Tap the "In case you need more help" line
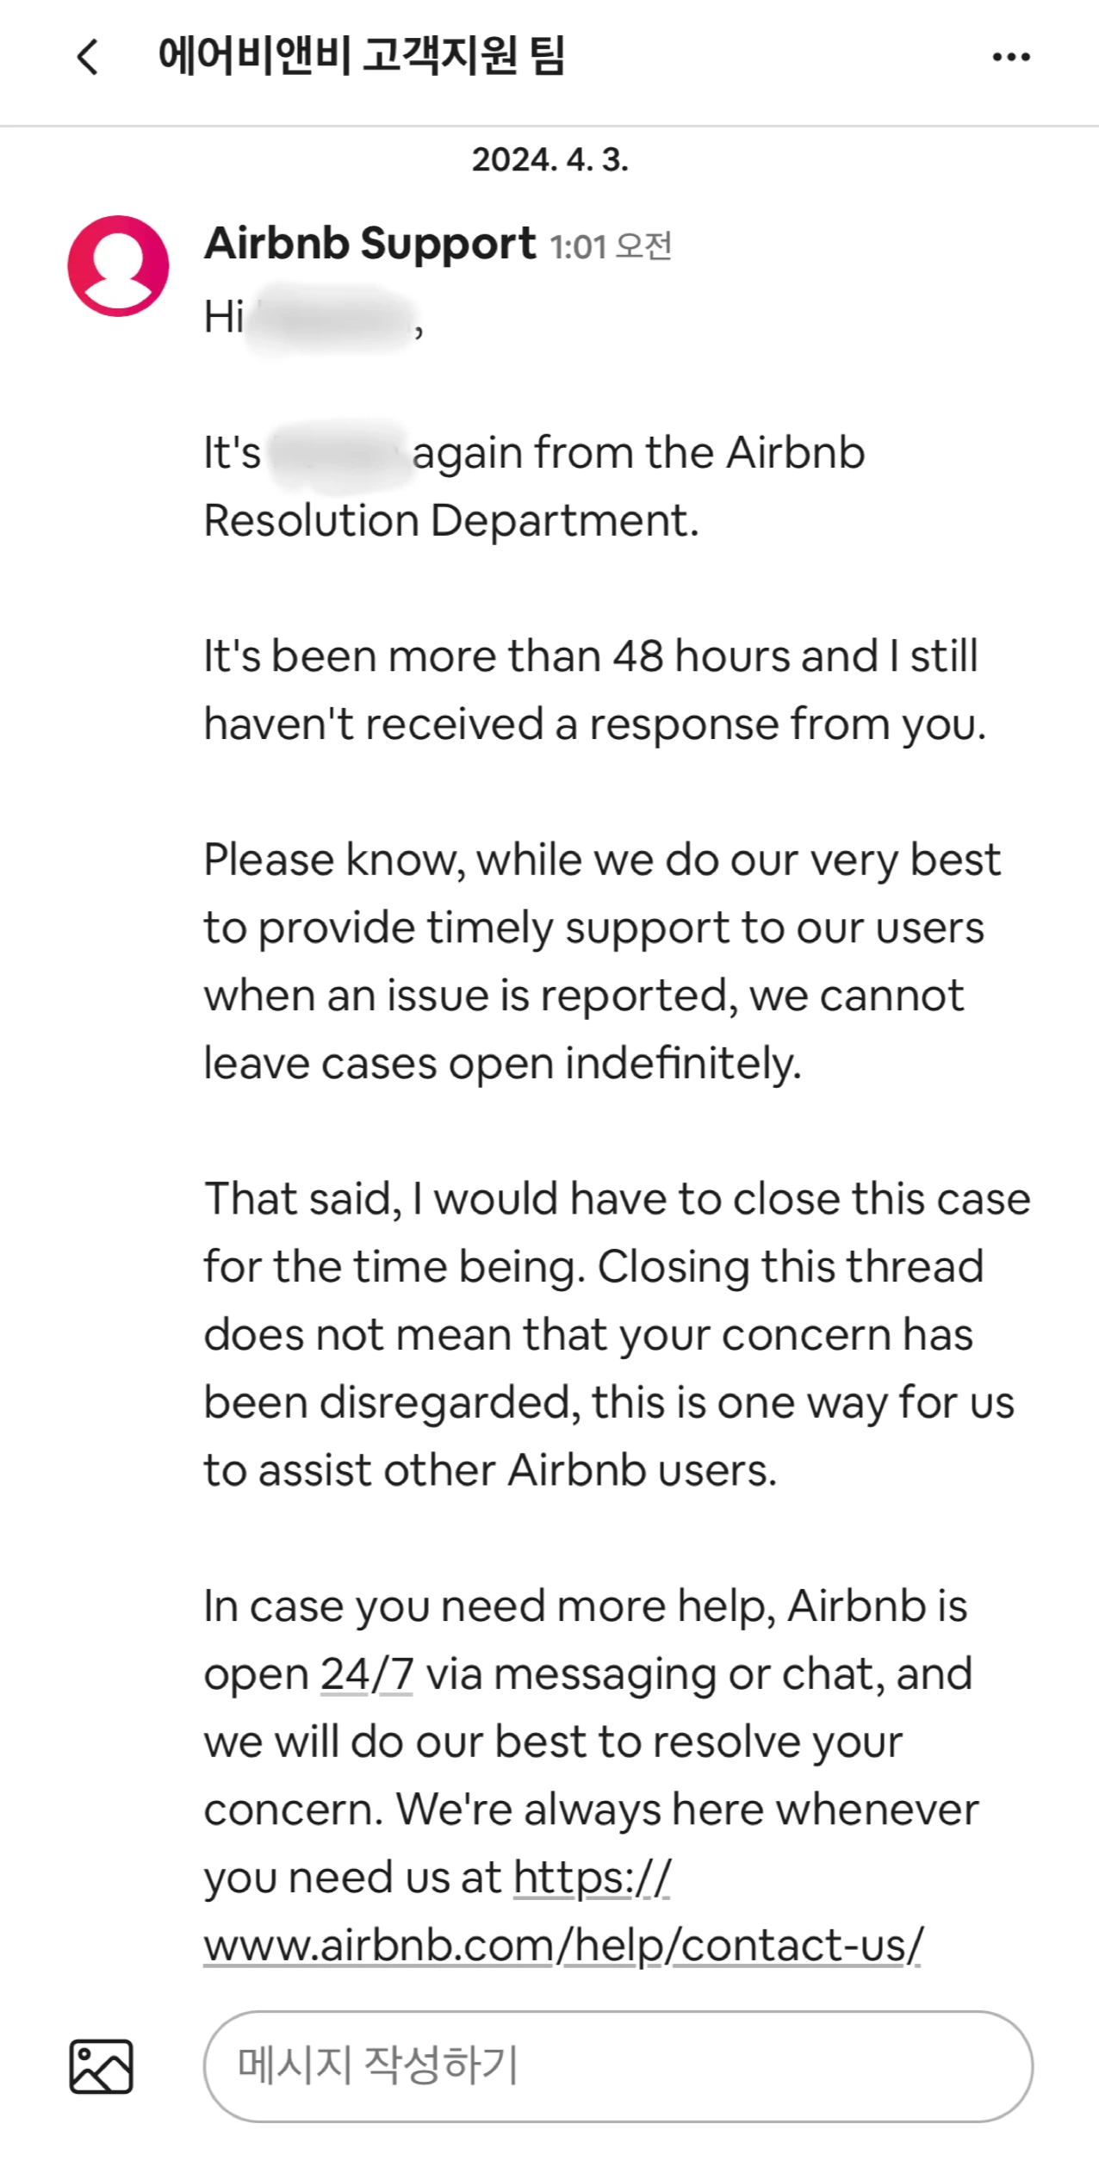The height and width of the screenshot is (2161, 1099). click(586, 1607)
